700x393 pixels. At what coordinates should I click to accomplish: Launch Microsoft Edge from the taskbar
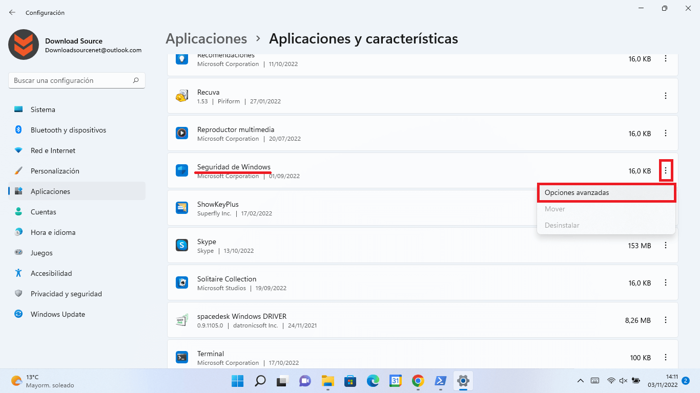373,381
